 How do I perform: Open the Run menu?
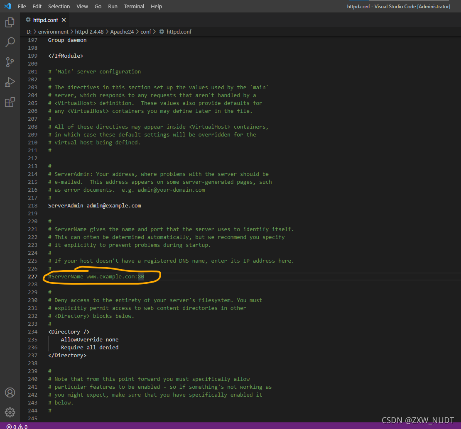(113, 7)
